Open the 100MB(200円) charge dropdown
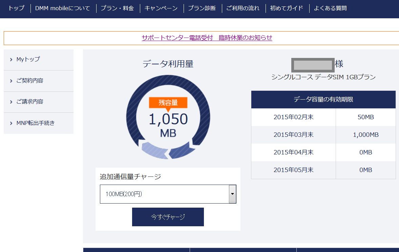The height and width of the screenshot is (252, 399). (168, 194)
